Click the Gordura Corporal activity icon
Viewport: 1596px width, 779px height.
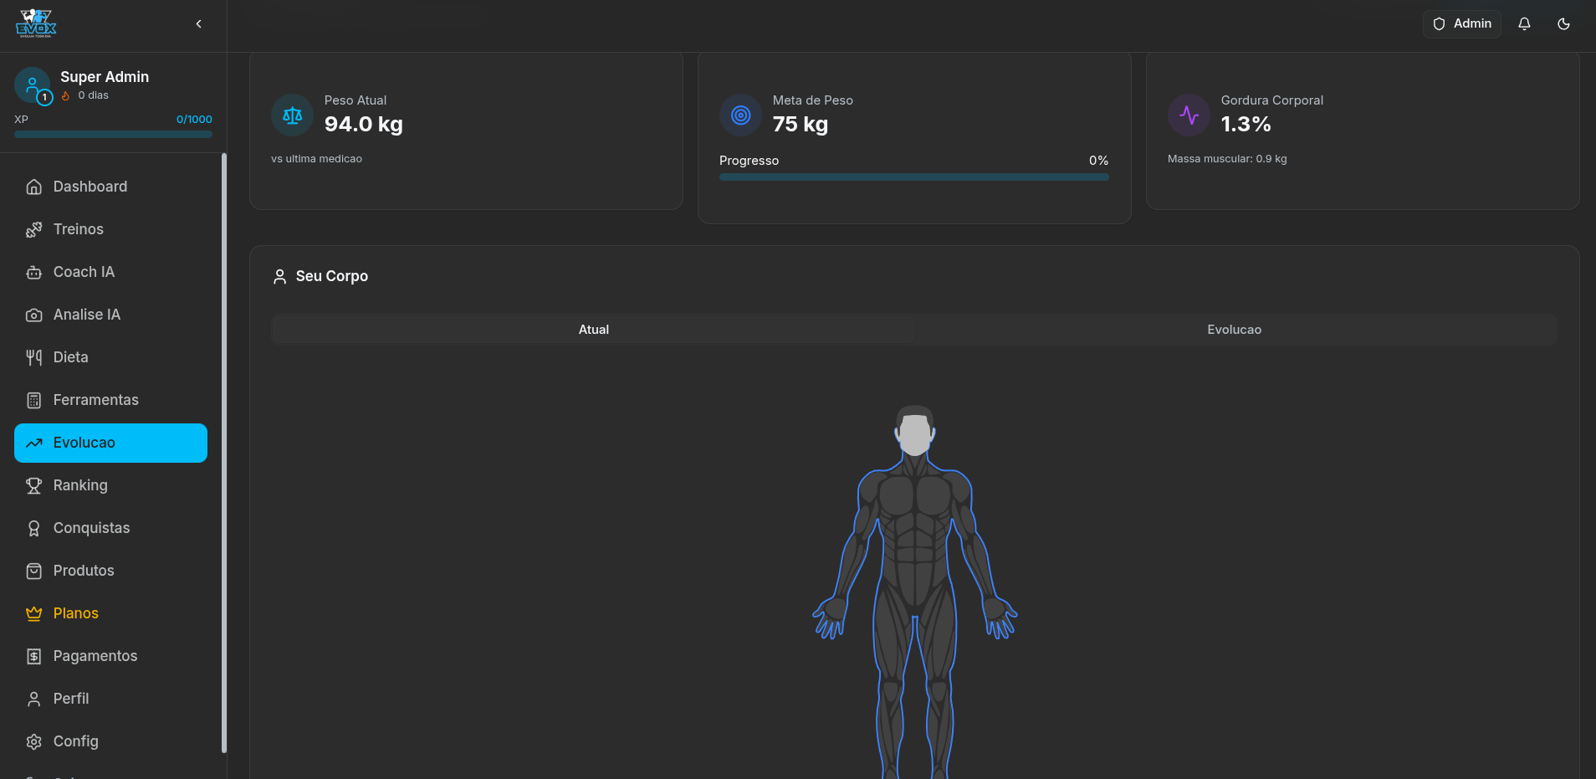point(1189,115)
